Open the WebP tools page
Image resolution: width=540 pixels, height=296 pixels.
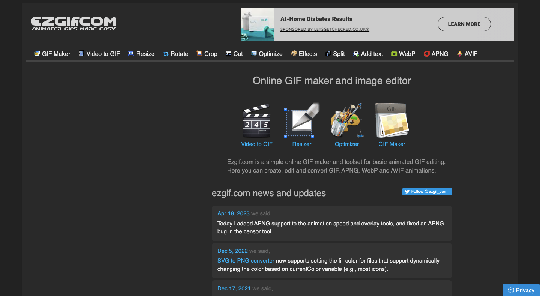[x=403, y=54]
